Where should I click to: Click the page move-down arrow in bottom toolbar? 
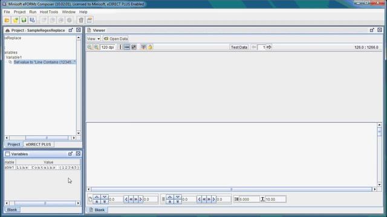(105, 197)
